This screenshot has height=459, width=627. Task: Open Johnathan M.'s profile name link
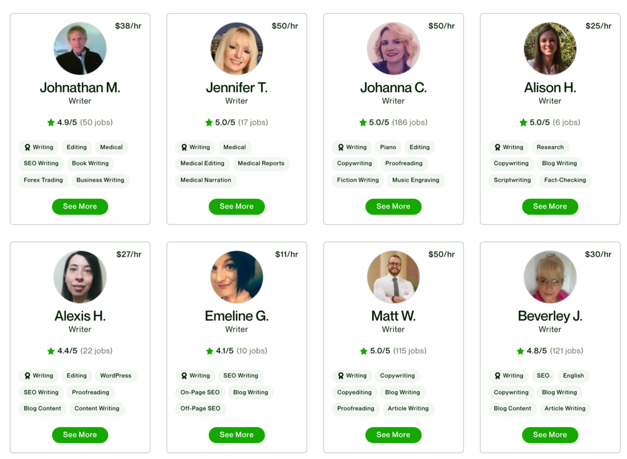[x=80, y=87]
